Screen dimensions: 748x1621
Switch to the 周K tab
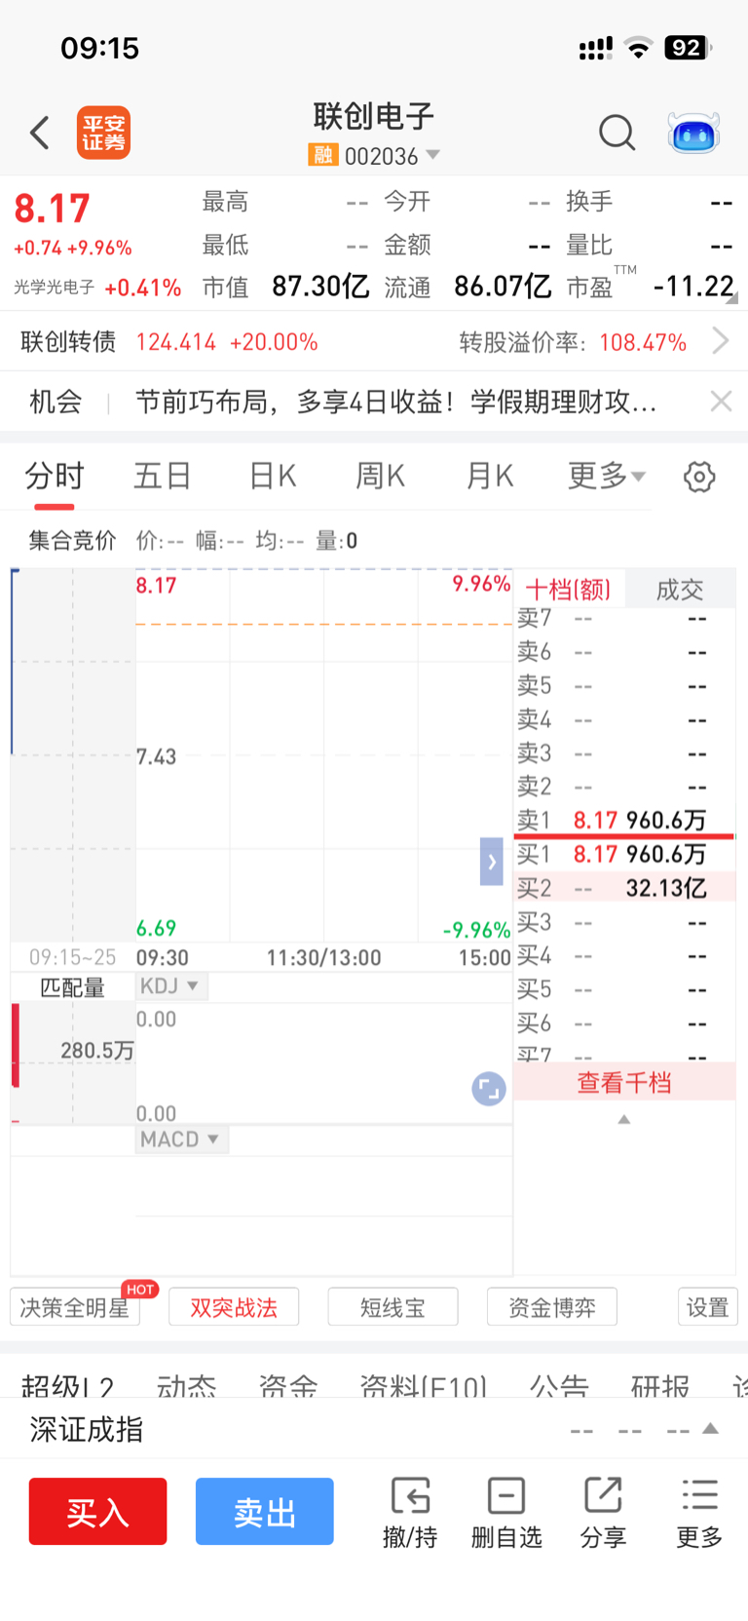[x=380, y=476]
